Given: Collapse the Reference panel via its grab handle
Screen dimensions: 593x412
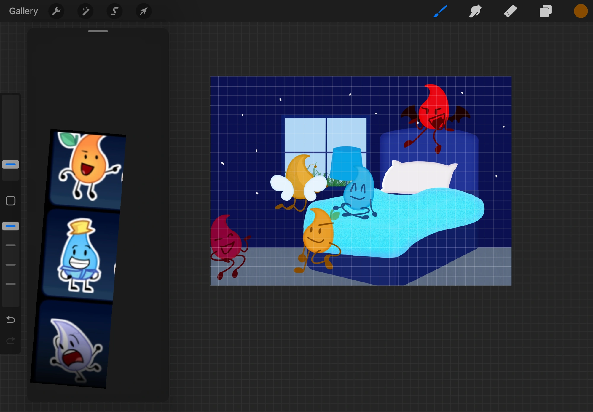Looking at the screenshot, I should point(98,31).
